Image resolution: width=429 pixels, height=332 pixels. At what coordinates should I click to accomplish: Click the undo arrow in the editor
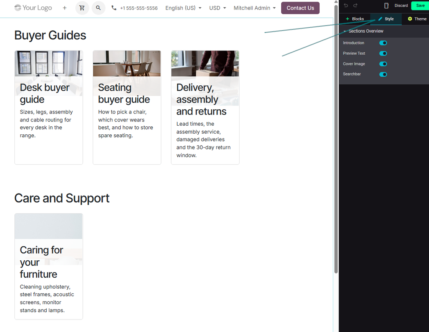coord(346,5)
